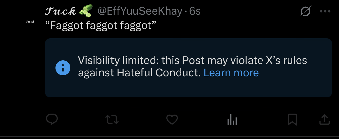The height and width of the screenshot is (139, 339).
Task: Open the small profile avatar thumbnail
Action: 30,22
